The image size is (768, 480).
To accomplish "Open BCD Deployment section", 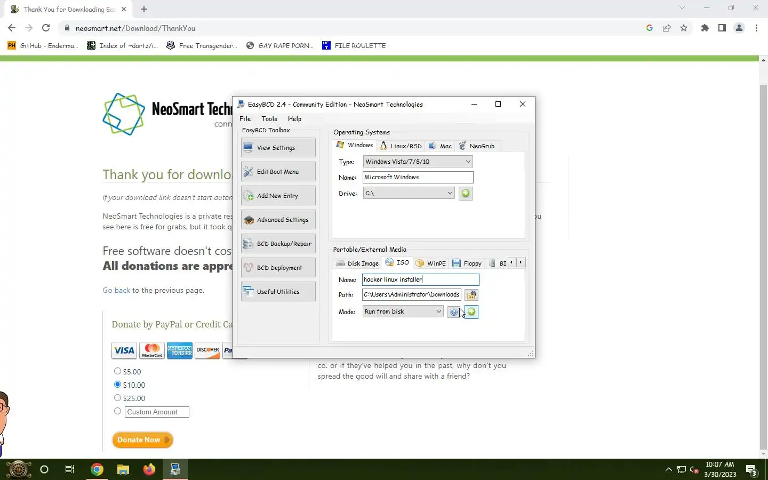I will click(278, 268).
